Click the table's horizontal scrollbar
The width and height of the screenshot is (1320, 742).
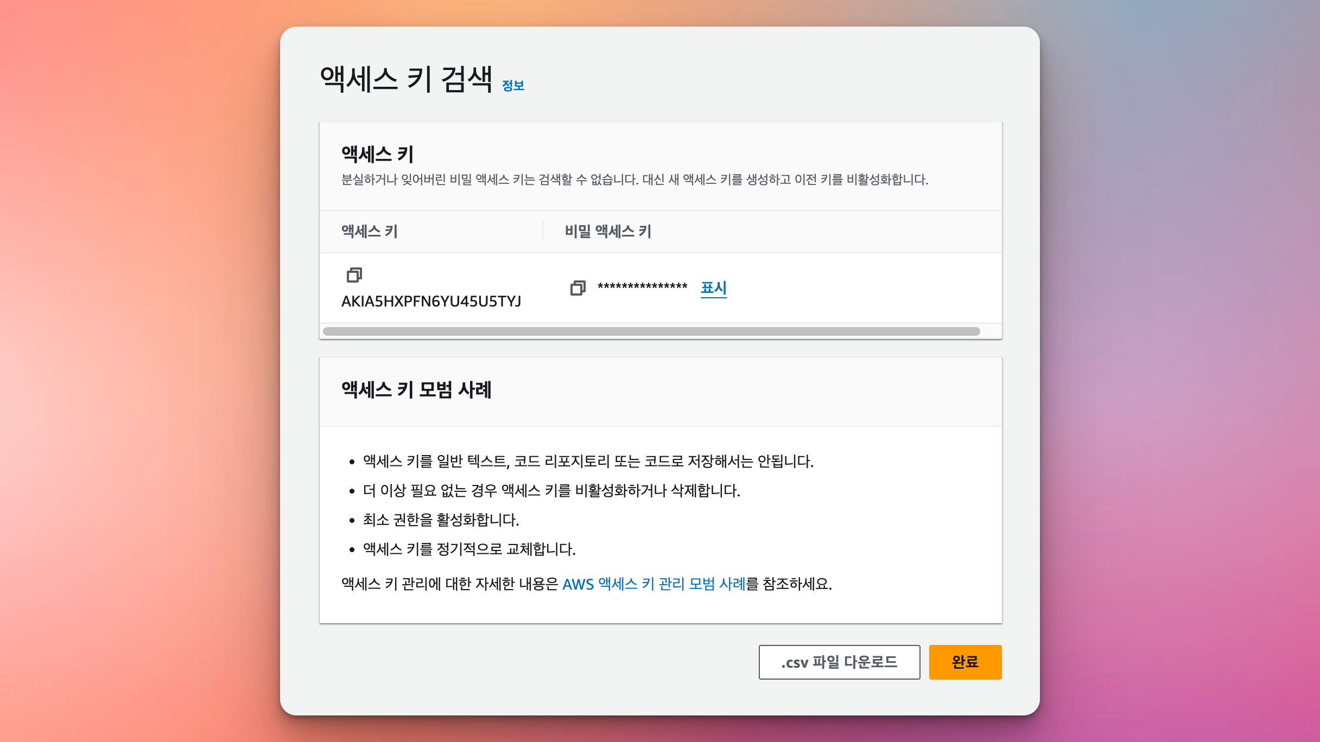click(x=651, y=331)
